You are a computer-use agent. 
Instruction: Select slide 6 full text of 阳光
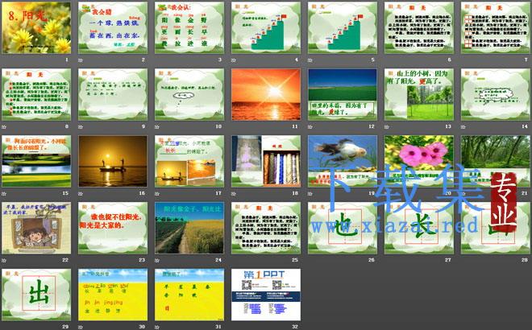[x=419, y=28]
